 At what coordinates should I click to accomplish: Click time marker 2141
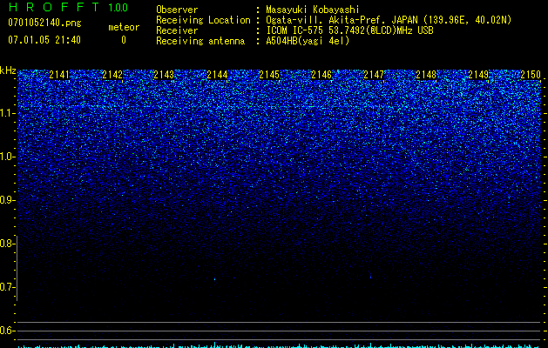(x=59, y=74)
